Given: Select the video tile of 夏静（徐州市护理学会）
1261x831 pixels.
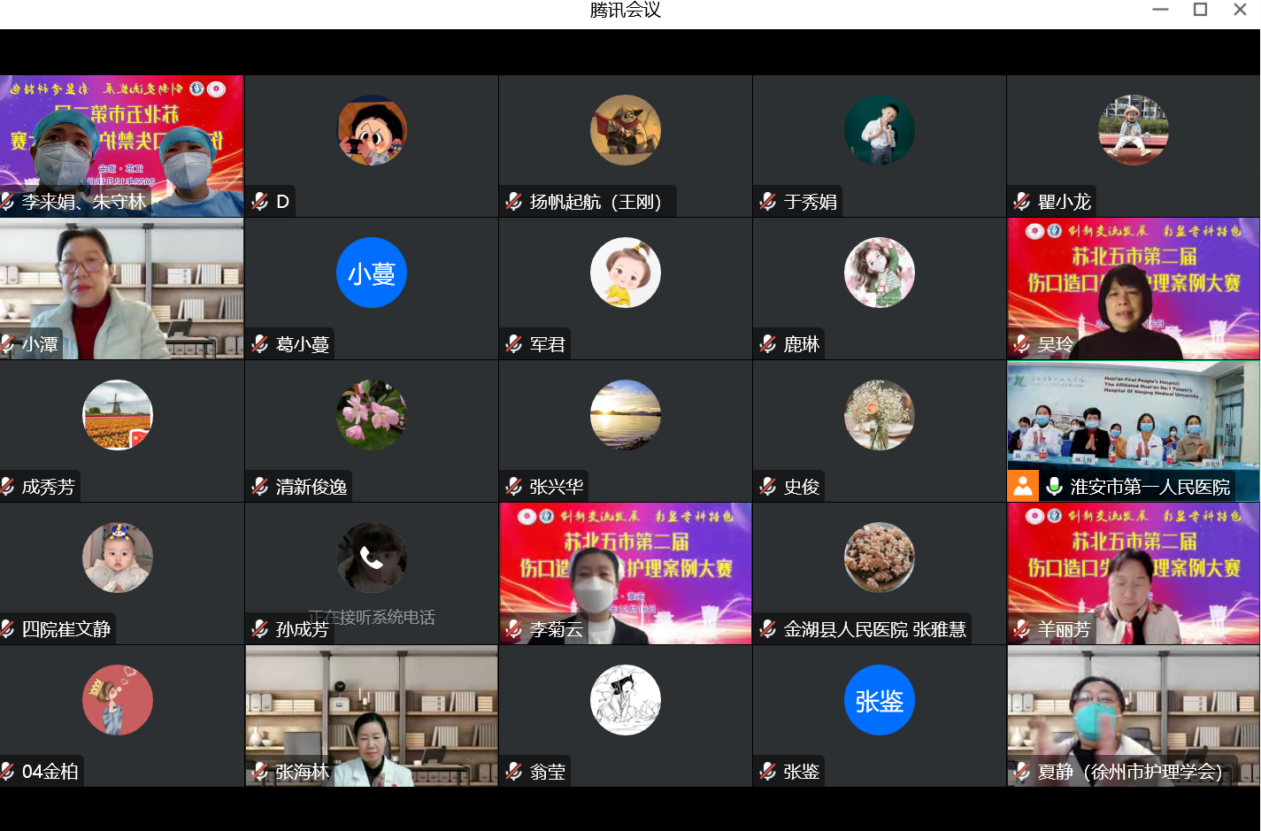Looking at the screenshot, I should [x=1133, y=715].
